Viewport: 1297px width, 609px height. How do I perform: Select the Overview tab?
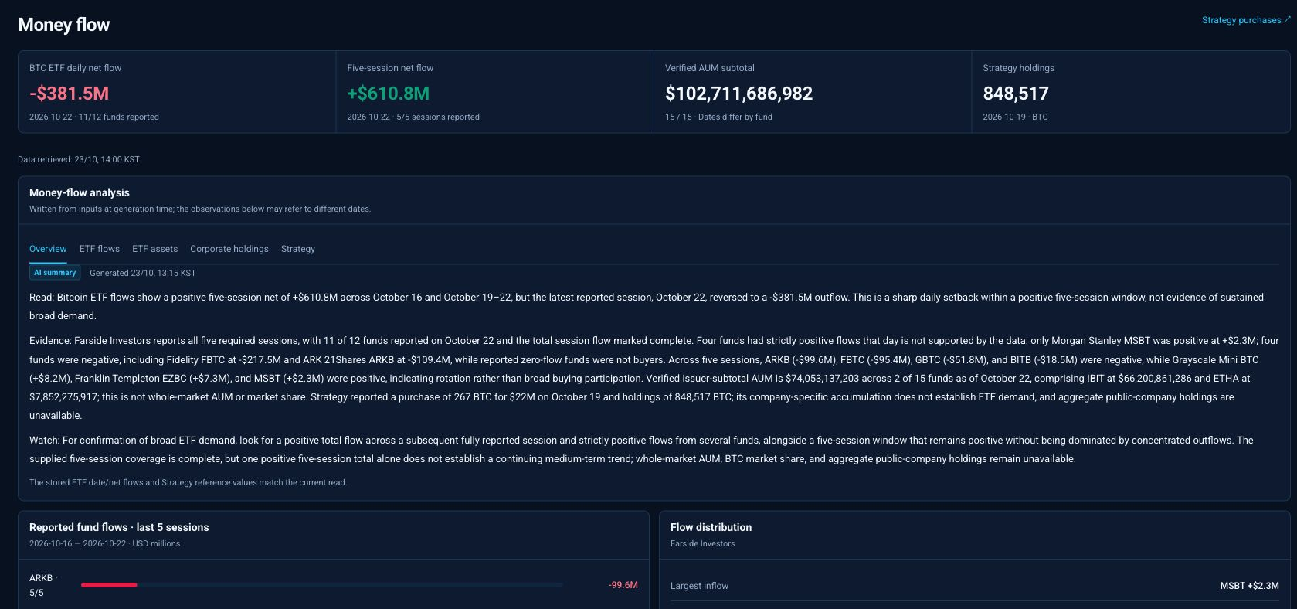pyautogui.click(x=48, y=249)
